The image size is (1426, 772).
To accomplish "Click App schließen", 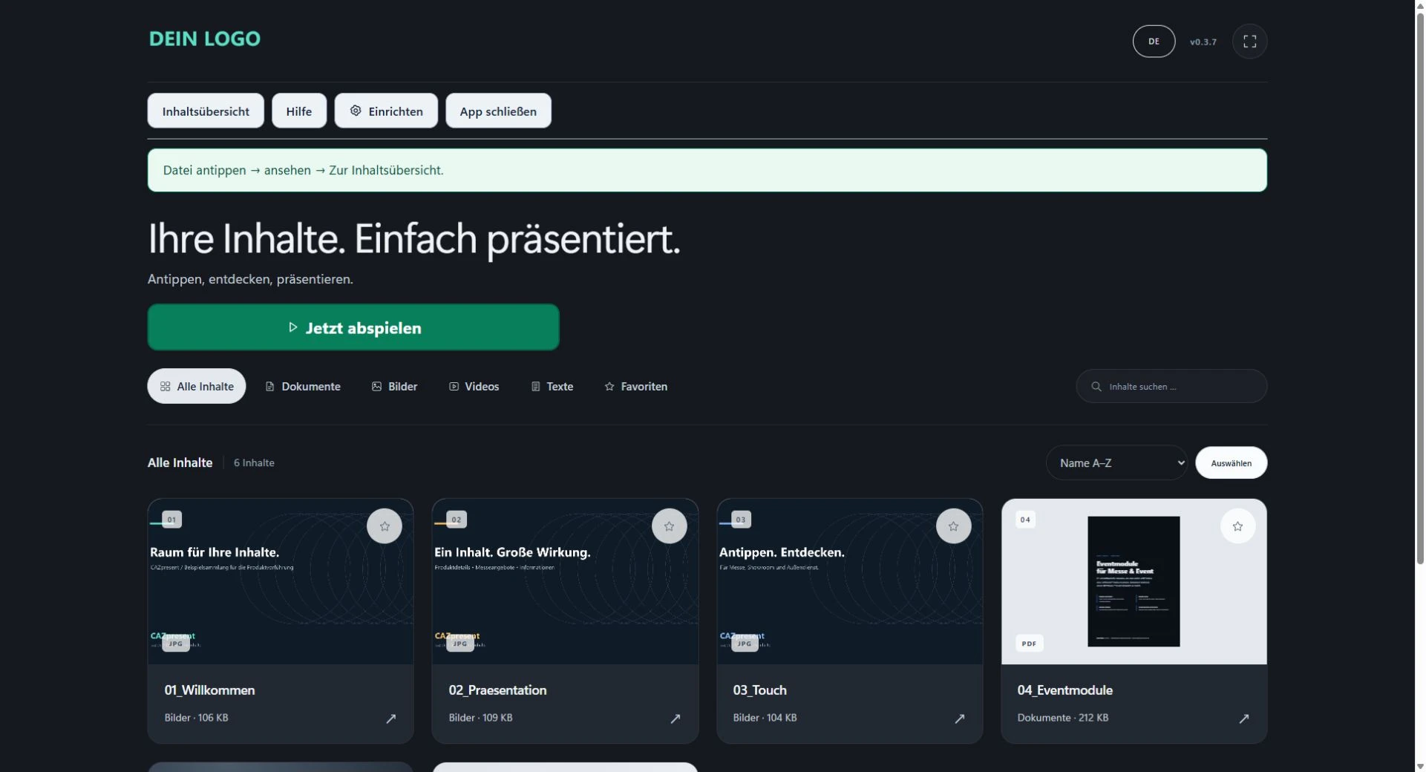I will point(498,111).
